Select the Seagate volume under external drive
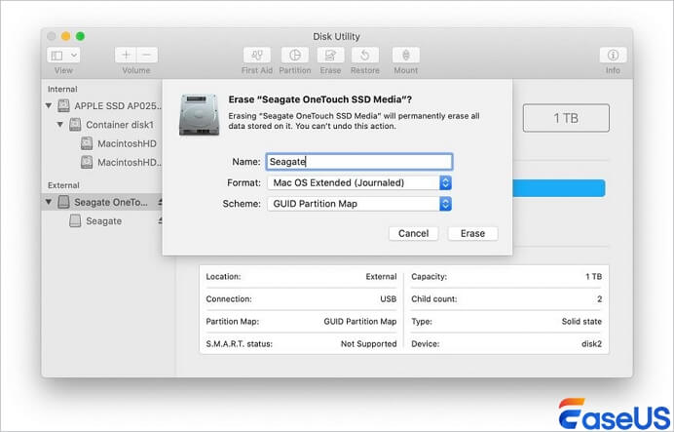Image resolution: width=674 pixels, height=432 pixels. 103,220
